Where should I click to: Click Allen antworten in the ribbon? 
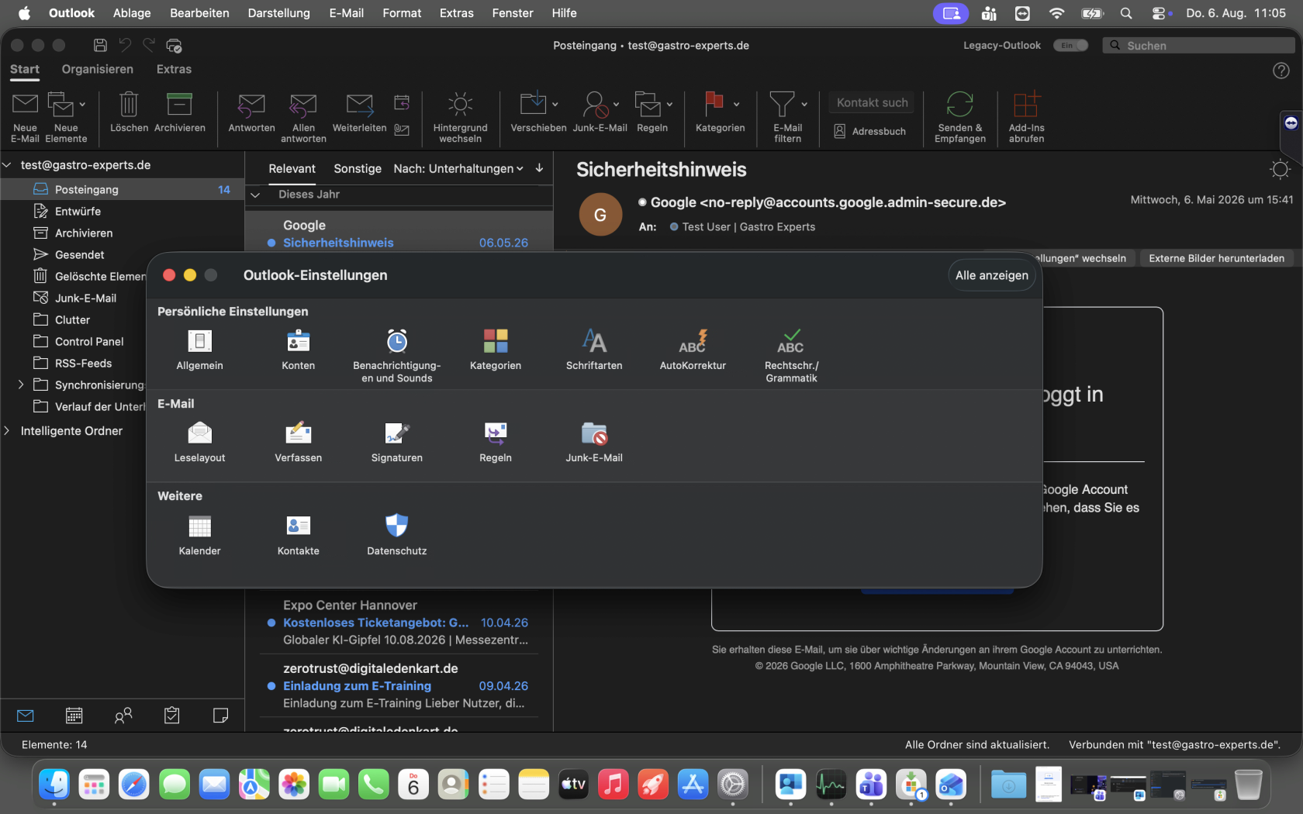(x=303, y=117)
